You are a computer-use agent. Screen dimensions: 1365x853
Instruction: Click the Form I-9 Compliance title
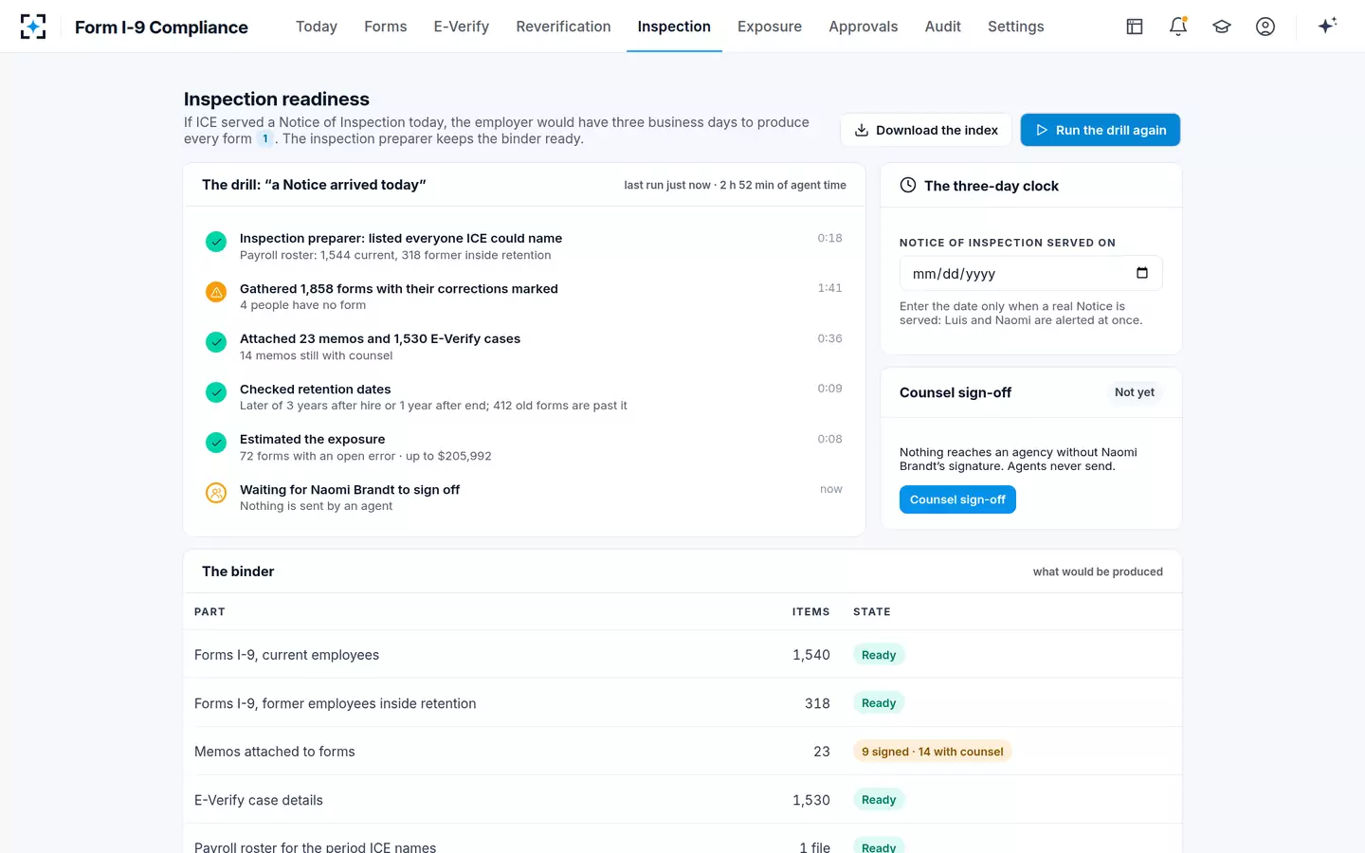161,27
